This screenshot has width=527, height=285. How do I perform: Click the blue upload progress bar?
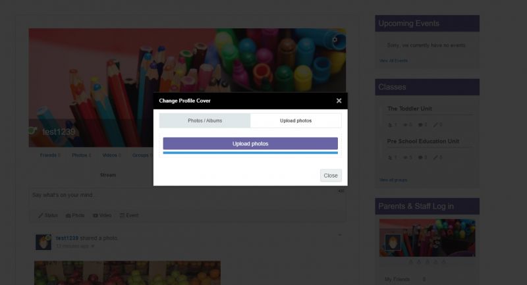pos(250,153)
